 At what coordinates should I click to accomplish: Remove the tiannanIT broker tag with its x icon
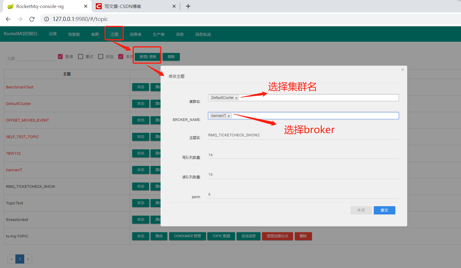pos(228,115)
